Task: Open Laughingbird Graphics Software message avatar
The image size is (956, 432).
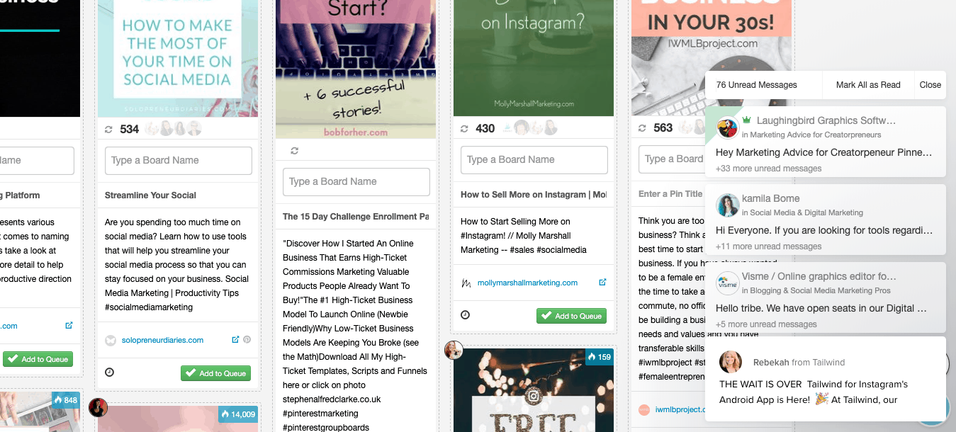Action: pos(728,128)
